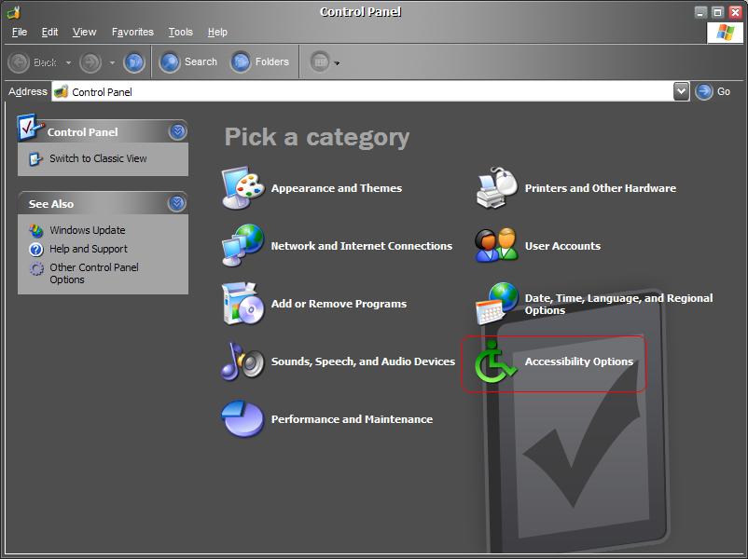Image resolution: width=748 pixels, height=559 pixels.
Task: Collapse the Control Panel sidebar section
Action: pyautogui.click(x=177, y=131)
